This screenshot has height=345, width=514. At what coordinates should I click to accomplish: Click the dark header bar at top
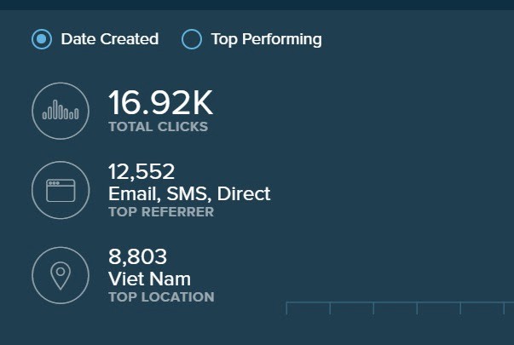tap(256, 4)
